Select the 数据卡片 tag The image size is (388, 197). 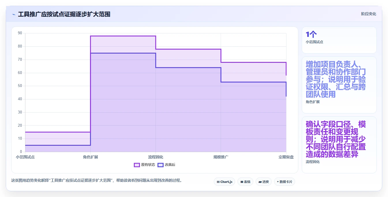(284, 182)
